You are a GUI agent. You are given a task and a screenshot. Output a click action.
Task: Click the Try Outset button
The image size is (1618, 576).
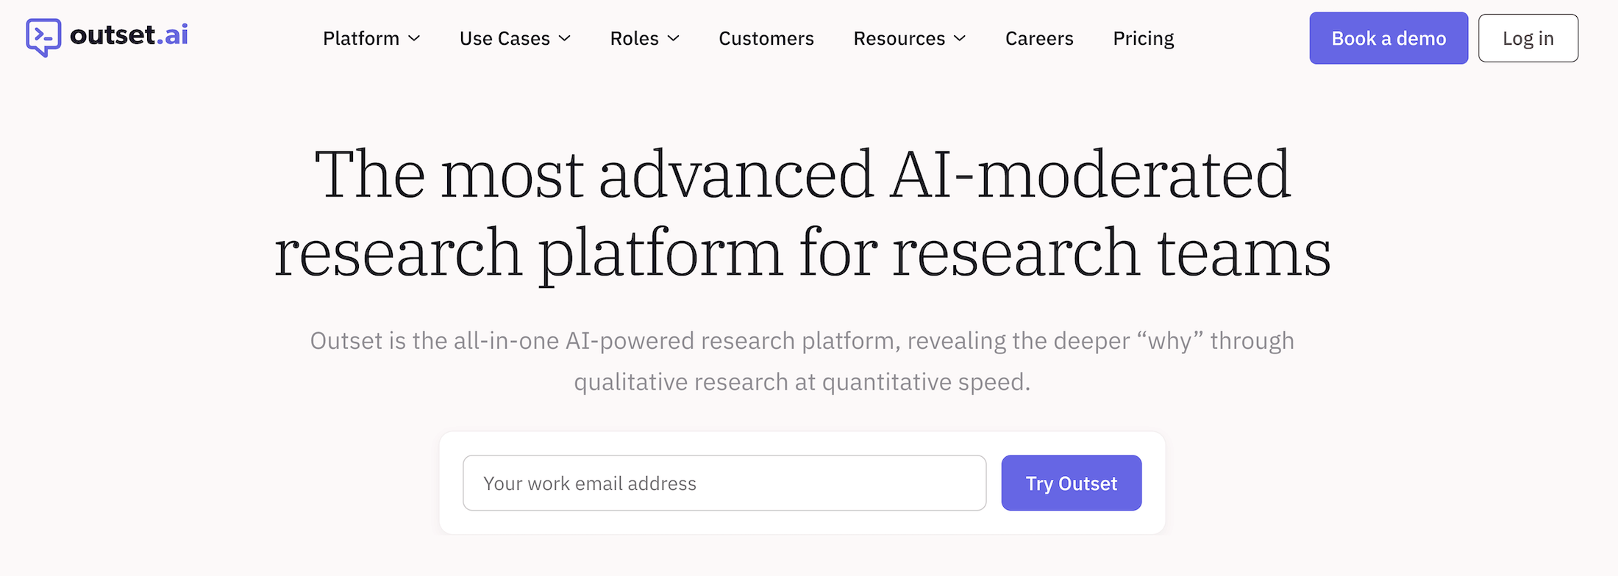[1072, 483]
